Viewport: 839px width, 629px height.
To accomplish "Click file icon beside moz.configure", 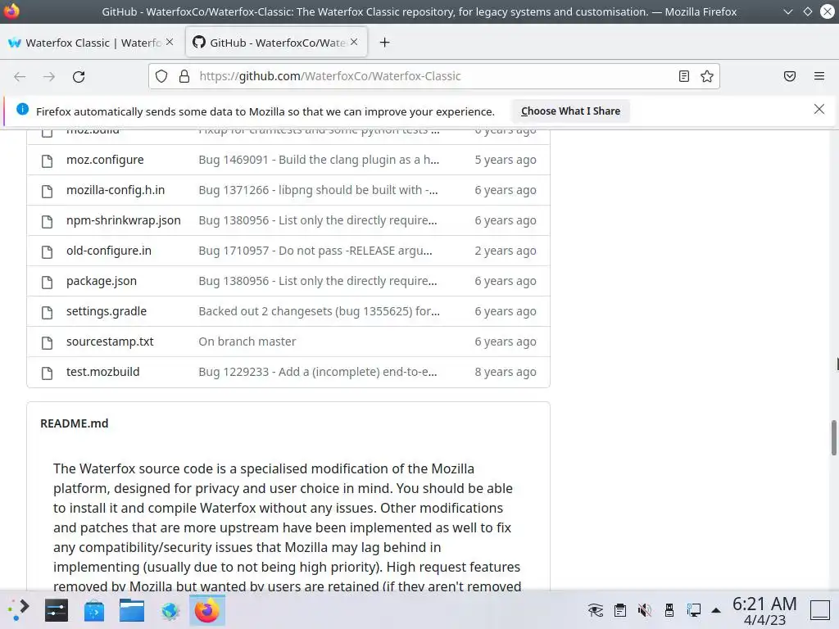I will click(x=47, y=161).
